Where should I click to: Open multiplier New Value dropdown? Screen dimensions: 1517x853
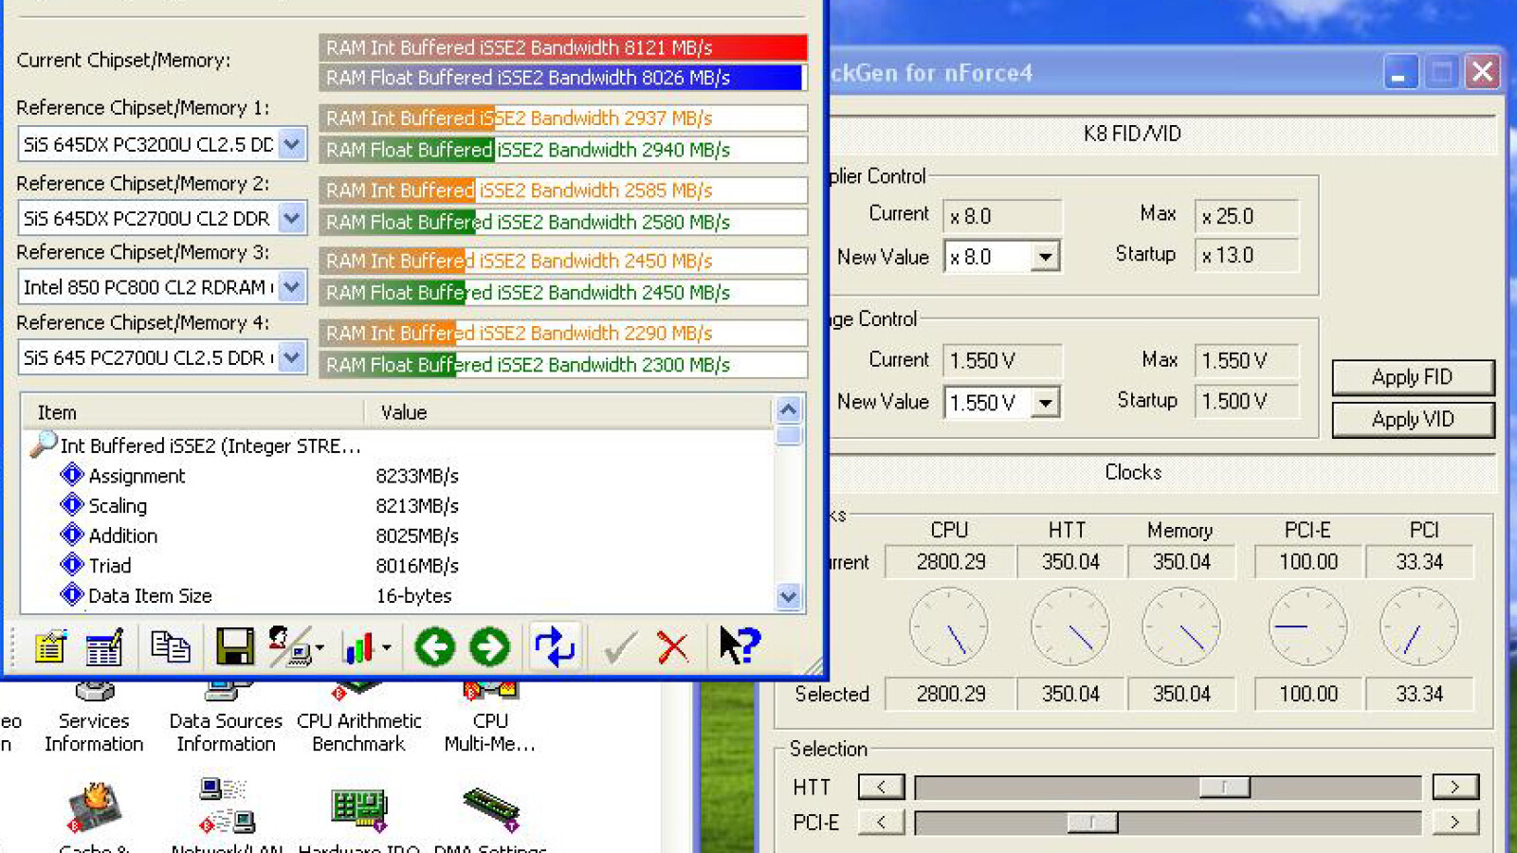[1045, 257]
